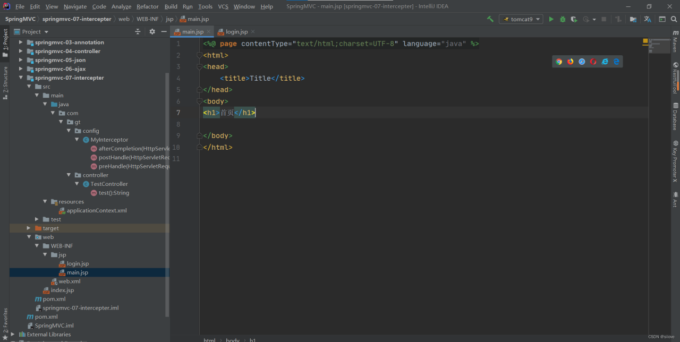Screen dimensions: 680x342
Task: Open the tomcat9 run configuration dropdown
Action: pyautogui.click(x=521, y=19)
